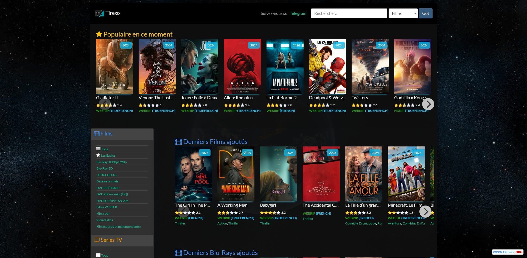Open La Fille d'un grand amour poster
The height and width of the screenshot is (258, 527).
point(364,174)
